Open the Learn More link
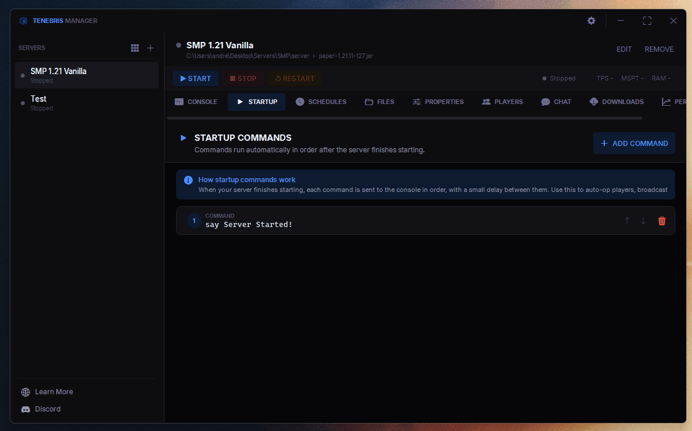 coord(54,392)
